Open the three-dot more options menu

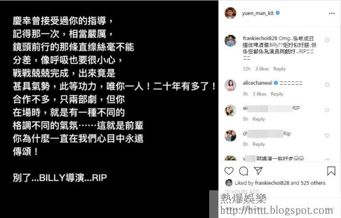click(x=331, y=13)
